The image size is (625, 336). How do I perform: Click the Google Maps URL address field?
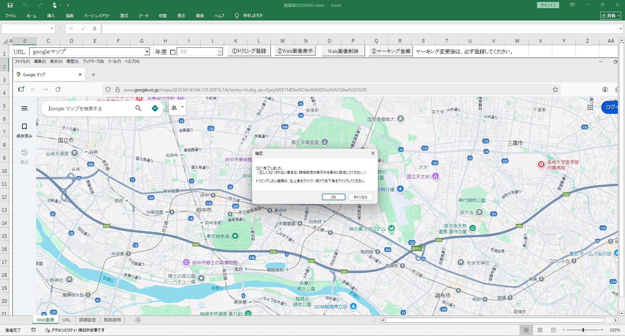point(332,90)
